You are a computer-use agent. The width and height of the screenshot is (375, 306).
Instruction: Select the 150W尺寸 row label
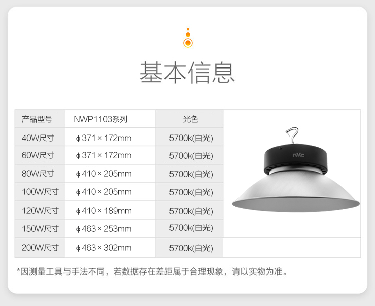(x=40, y=229)
